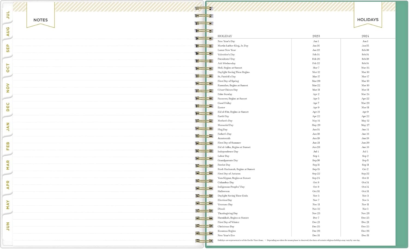Switch to the AUG month tab
409x249 pixels.
tap(8, 32)
